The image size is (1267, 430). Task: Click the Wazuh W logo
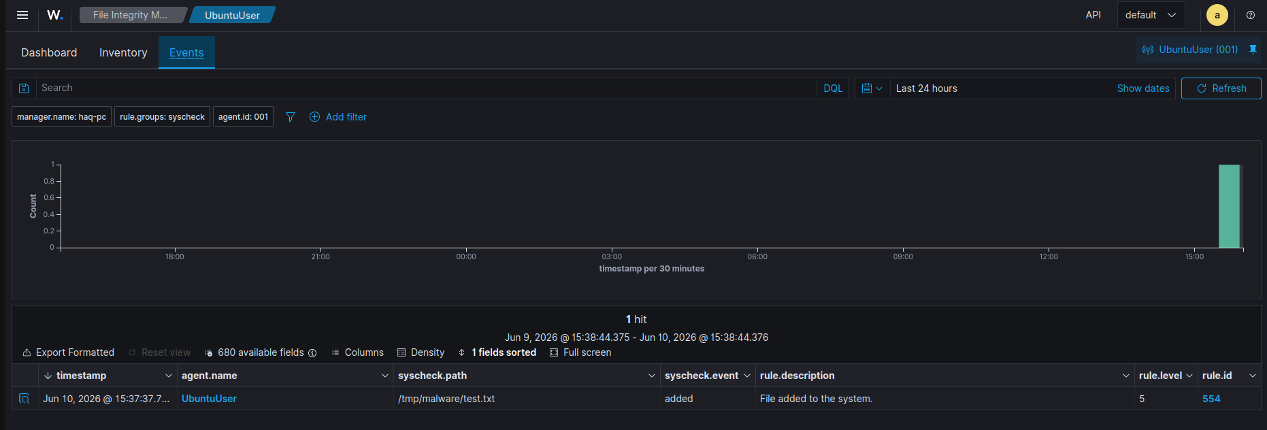[55, 15]
